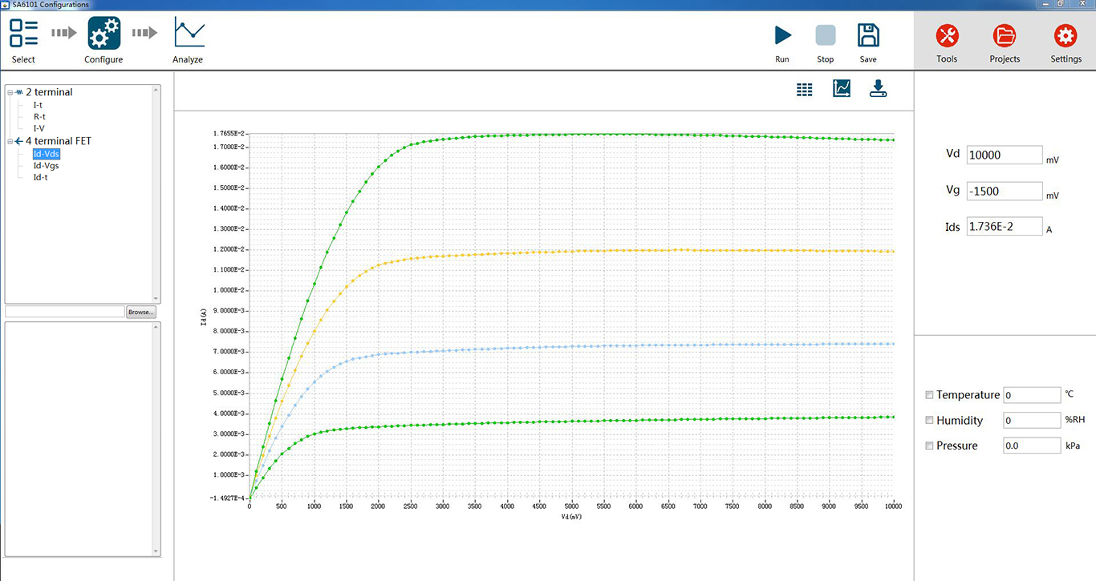1096x581 pixels.
Task: Collapse the 4 terminal FET tree node
Action: [10, 141]
